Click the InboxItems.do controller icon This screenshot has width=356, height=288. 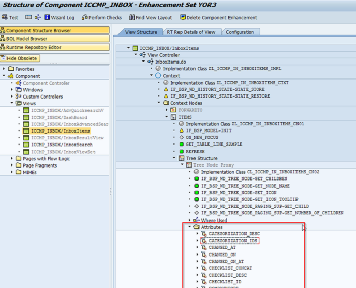(x=151, y=61)
